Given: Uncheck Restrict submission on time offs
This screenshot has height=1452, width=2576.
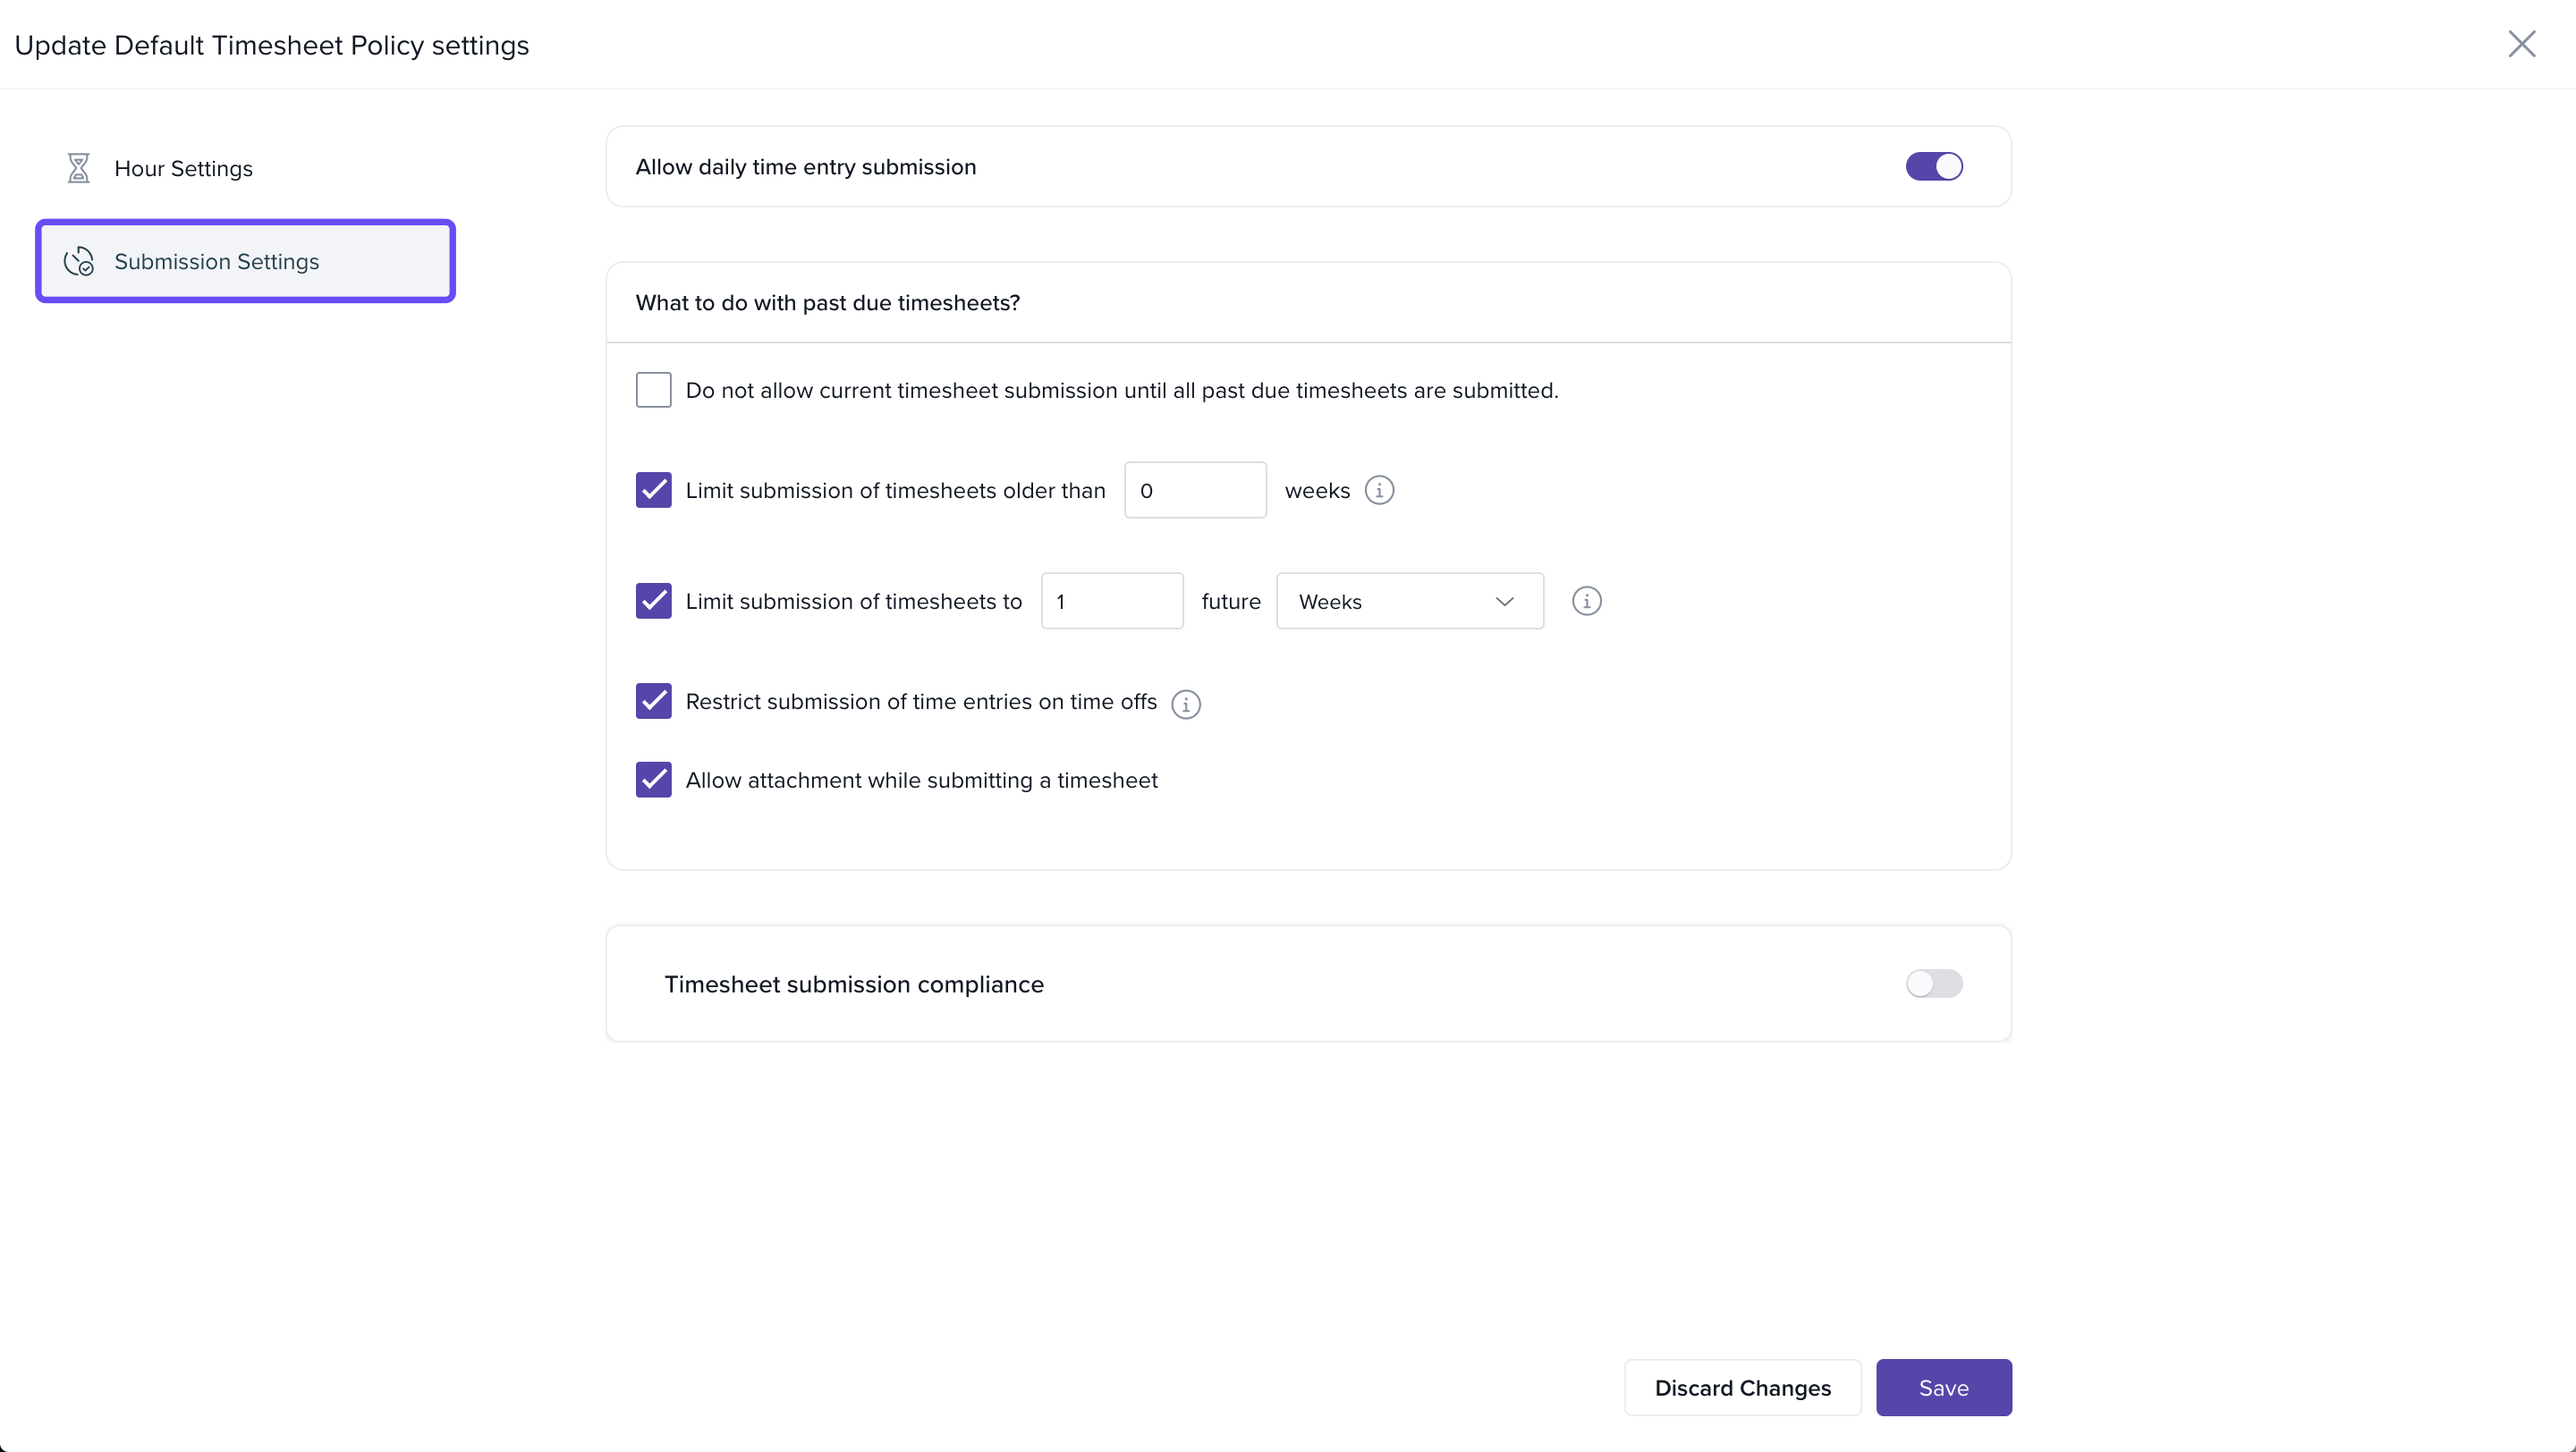Looking at the screenshot, I should (653, 702).
